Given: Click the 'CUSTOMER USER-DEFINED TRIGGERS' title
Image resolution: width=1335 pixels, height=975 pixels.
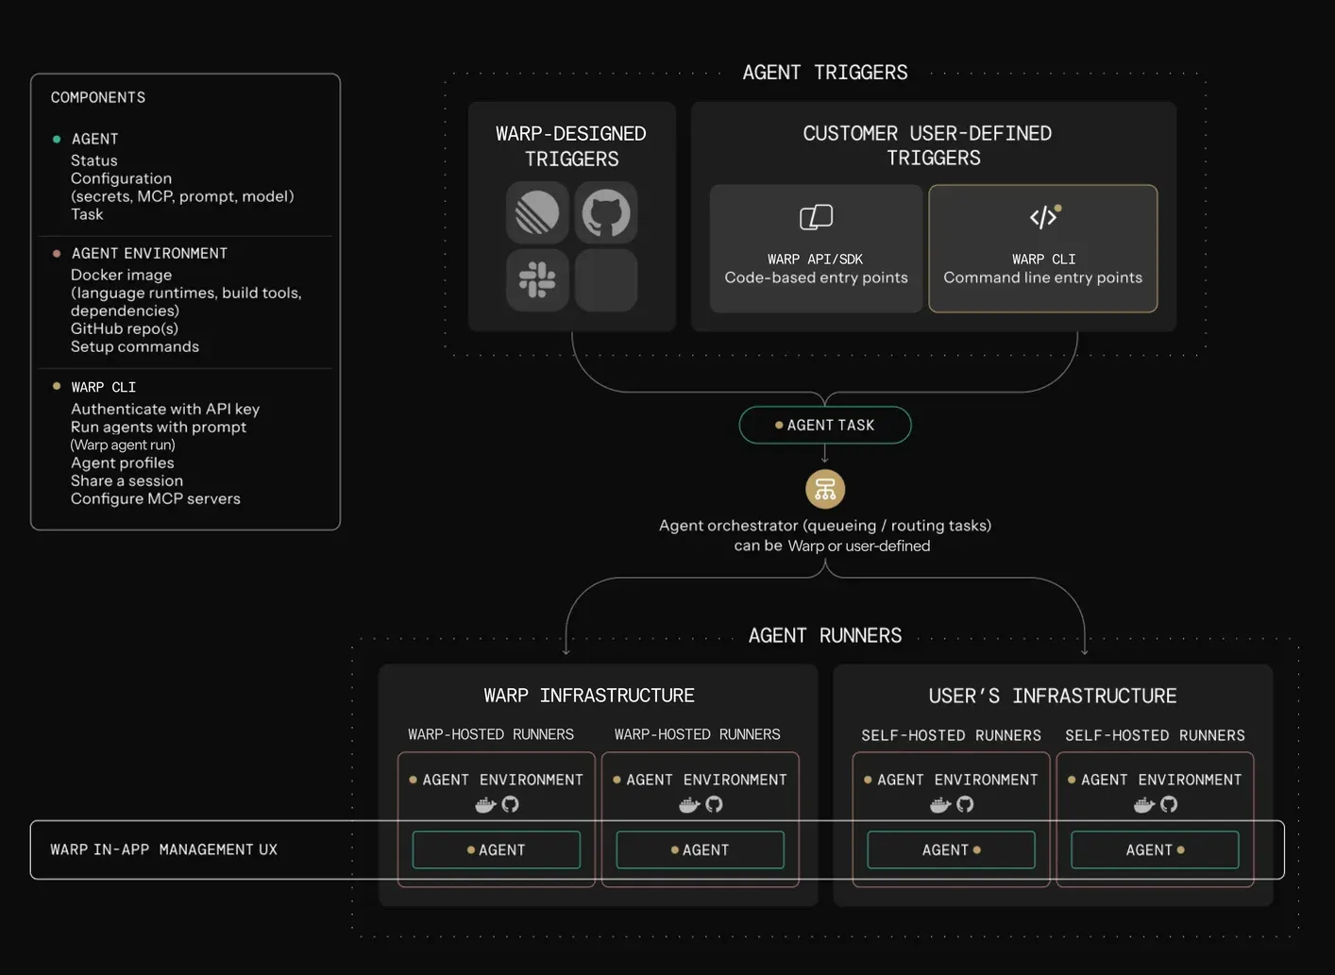Looking at the screenshot, I should point(928,145).
